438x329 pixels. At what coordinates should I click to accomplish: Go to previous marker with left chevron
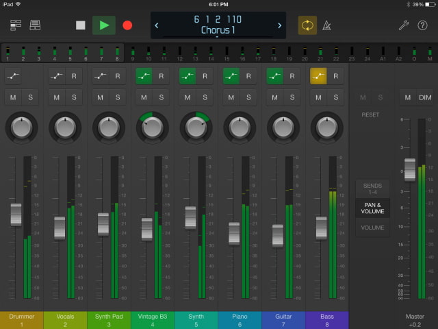[x=157, y=25]
